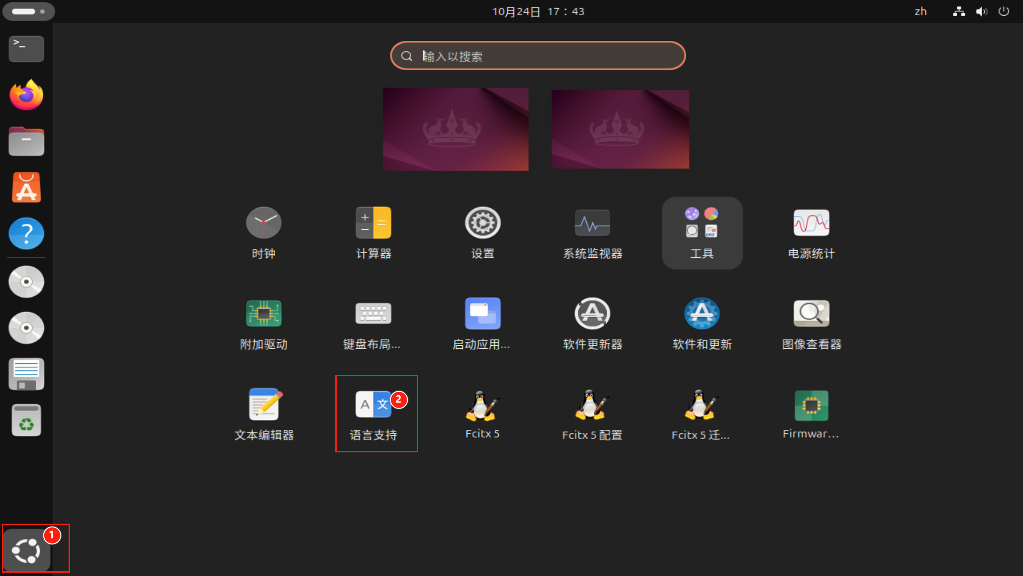Open Settings (设置) gear icon
Viewport: 1023px width, 576px height.
482,223
